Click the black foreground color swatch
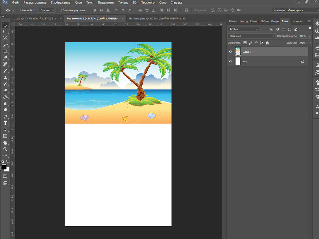The height and width of the screenshot is (239, 319). pos(4,167)
